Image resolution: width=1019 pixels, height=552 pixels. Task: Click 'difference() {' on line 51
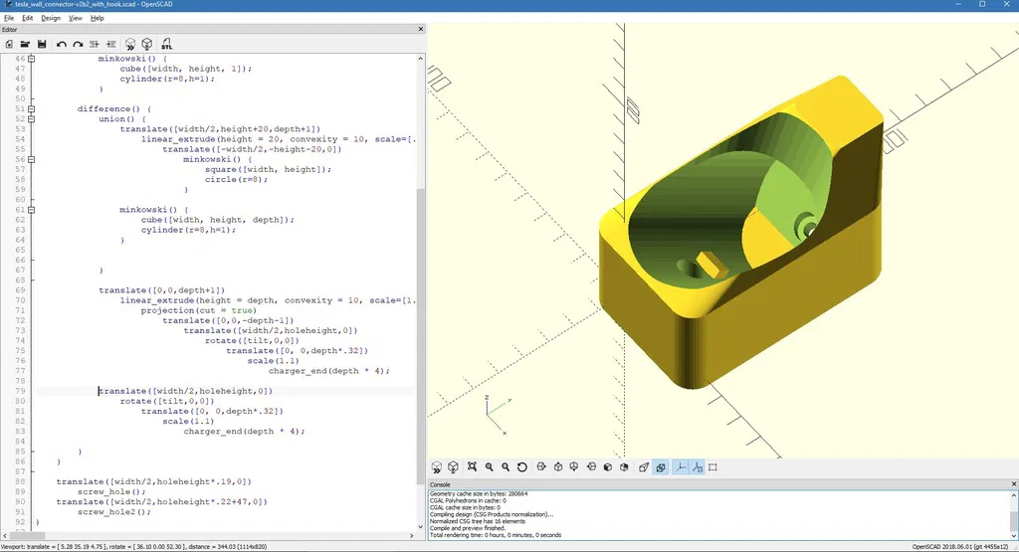pyautogui.click(x=114, y=109)
